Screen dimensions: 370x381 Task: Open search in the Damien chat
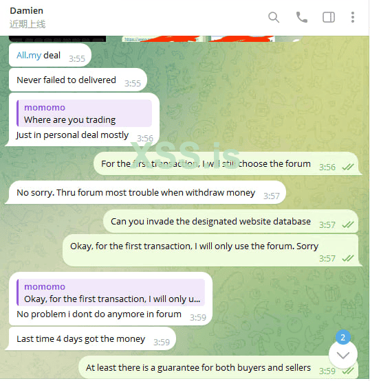274,17
